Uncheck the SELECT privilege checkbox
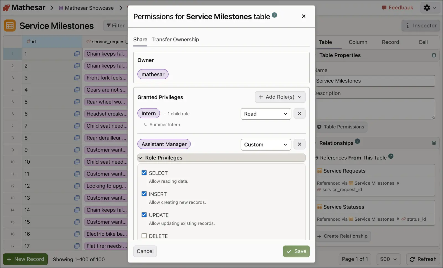This screenshot has width=443, height=268. click(x=144, y=173)
